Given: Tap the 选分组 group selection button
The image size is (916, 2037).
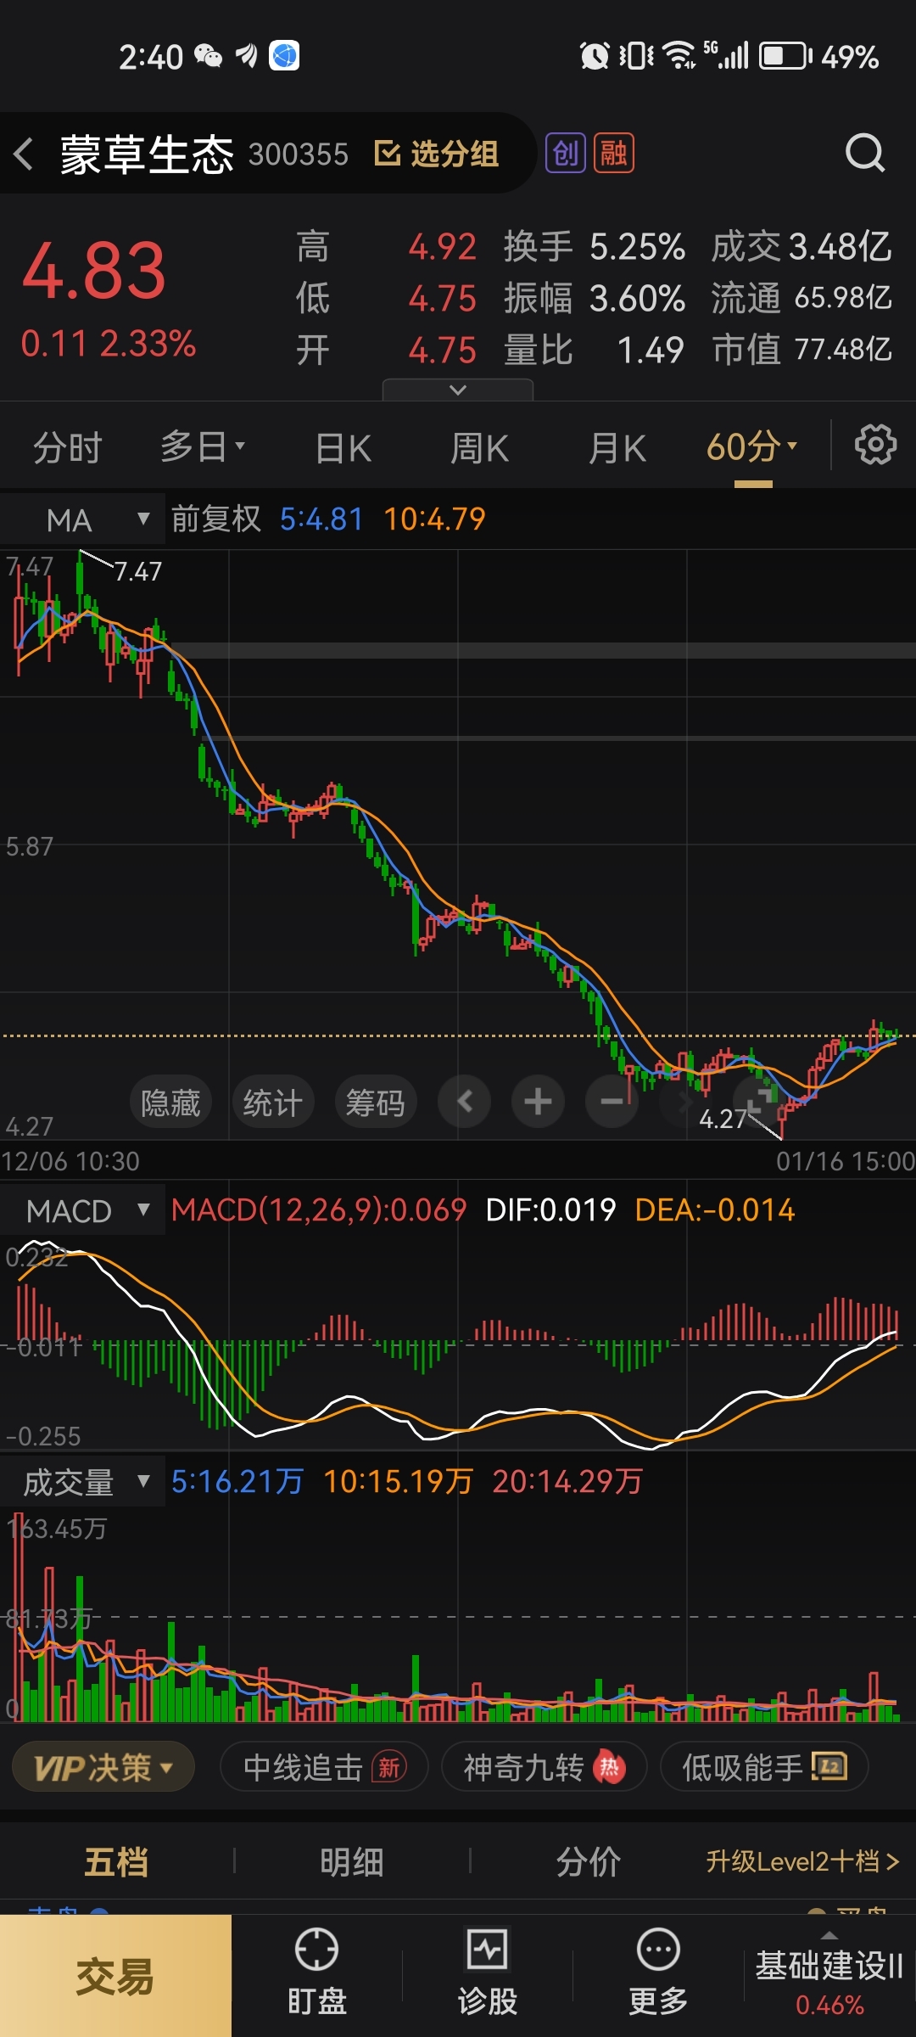Looking at the screenshot, I should click(437, 154).
